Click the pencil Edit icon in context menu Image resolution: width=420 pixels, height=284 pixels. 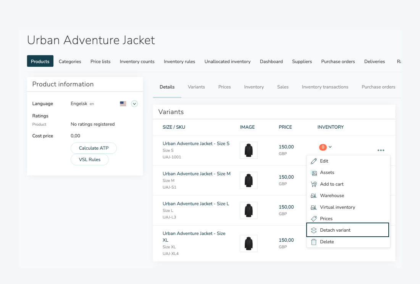314,161
